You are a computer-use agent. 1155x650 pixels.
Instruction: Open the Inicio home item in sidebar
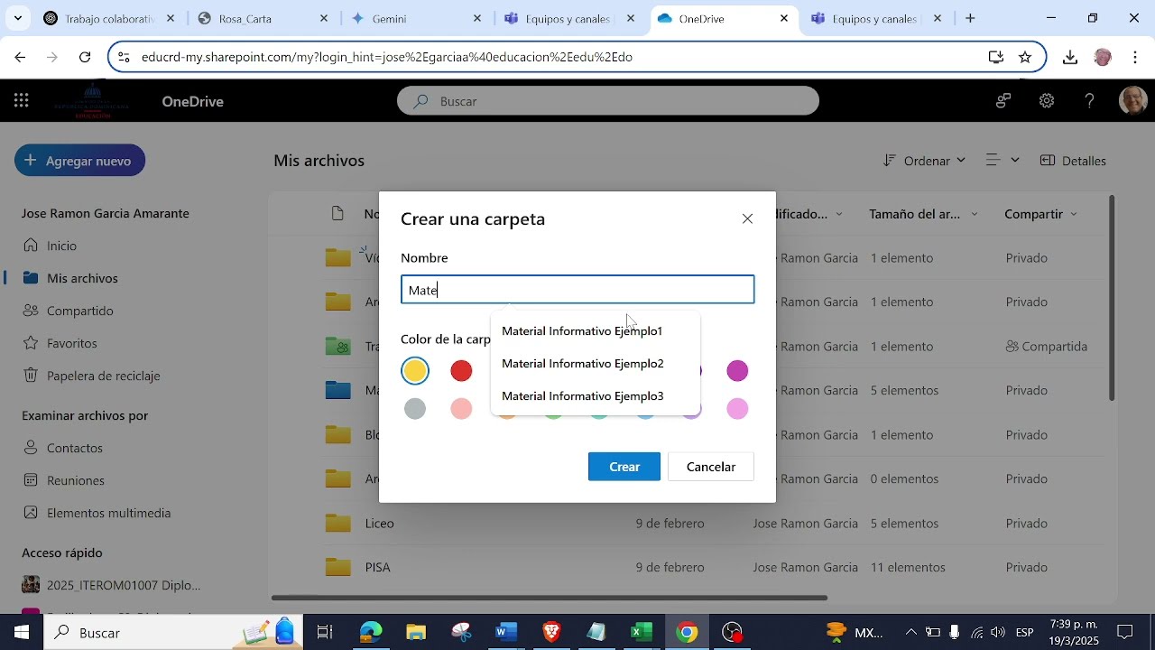(x=61, y=246)
